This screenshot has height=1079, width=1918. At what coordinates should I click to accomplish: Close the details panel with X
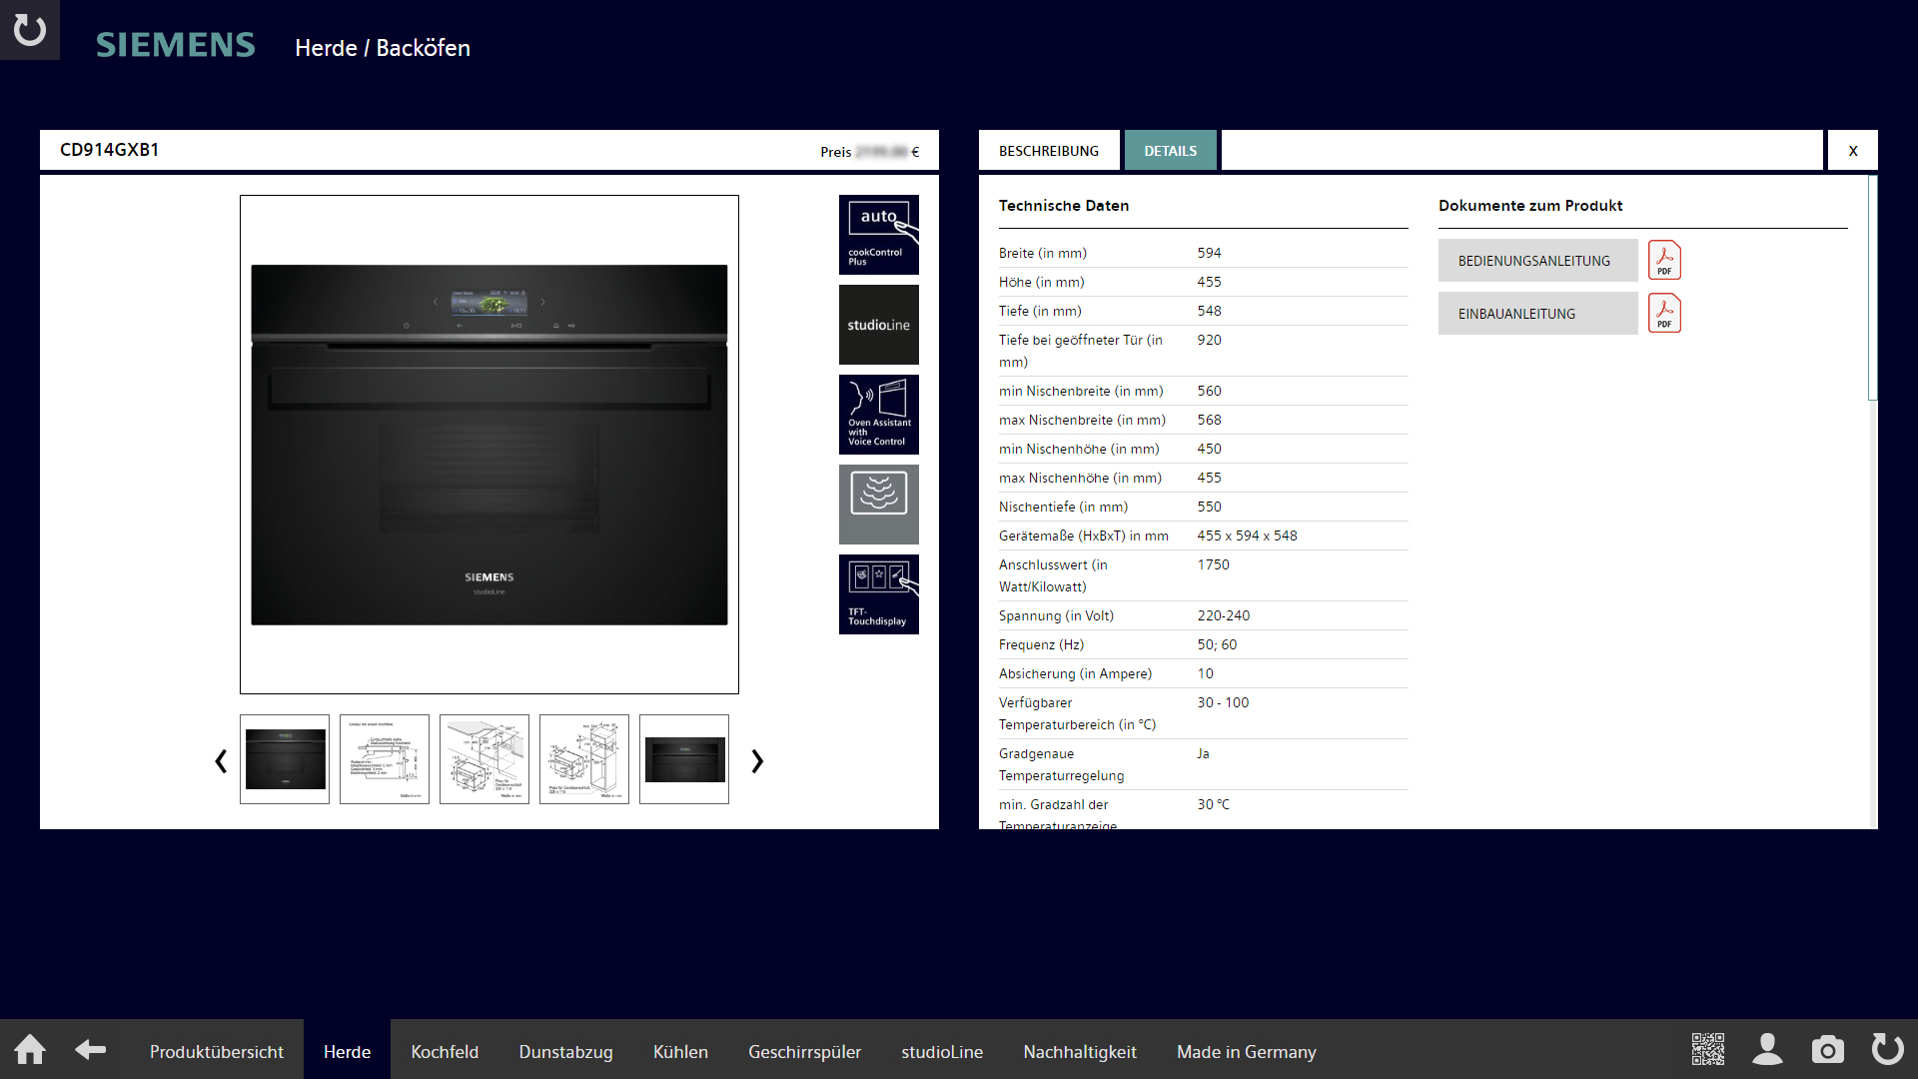1852,151
